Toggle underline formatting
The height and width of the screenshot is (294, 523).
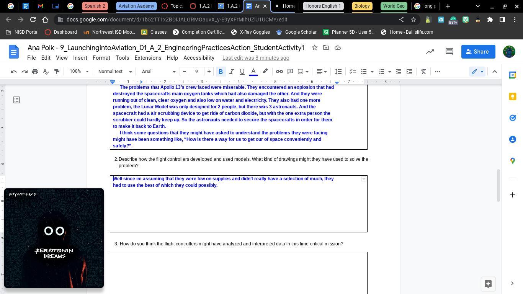click(x=242, y=72)
